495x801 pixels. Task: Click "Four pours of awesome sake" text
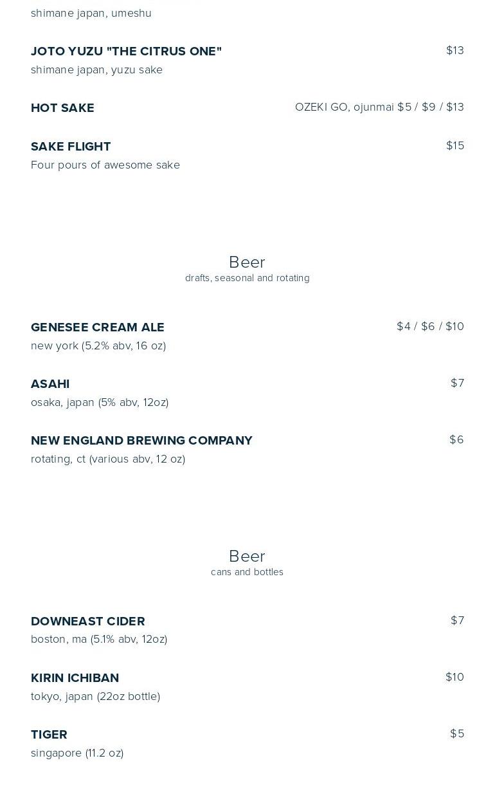105,165
